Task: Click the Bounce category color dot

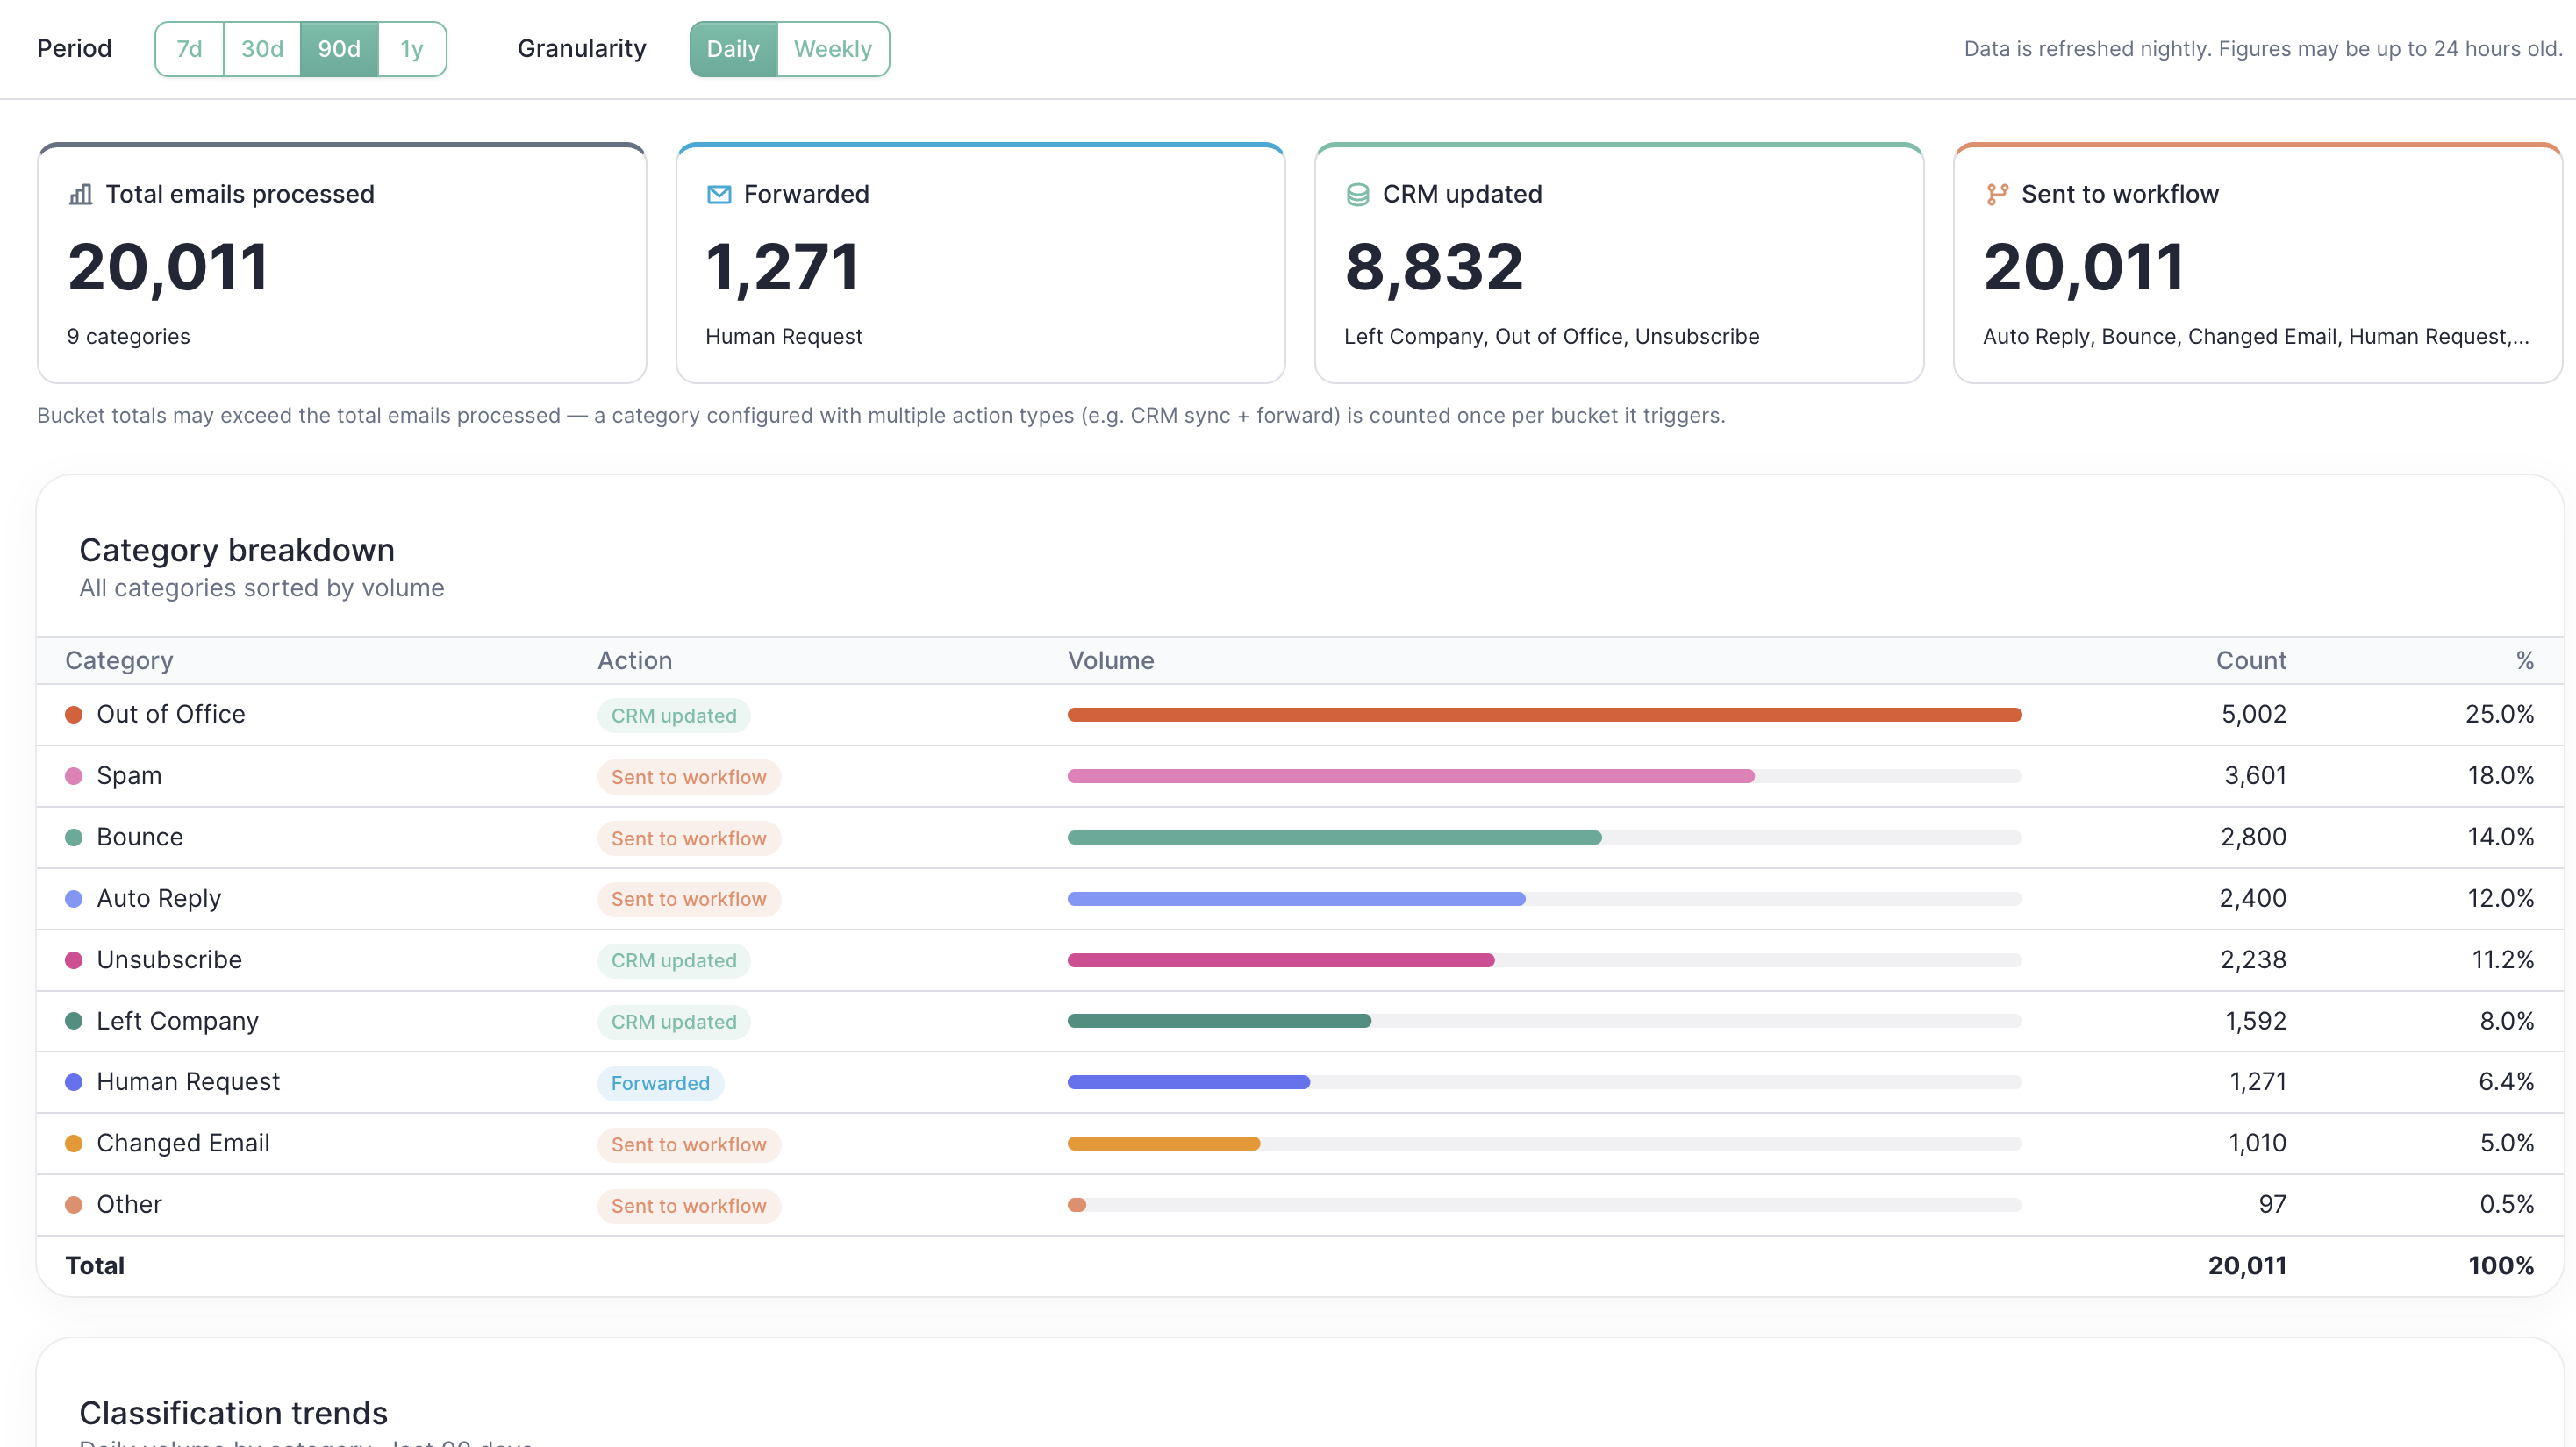Action: click(x=73, y=838)
